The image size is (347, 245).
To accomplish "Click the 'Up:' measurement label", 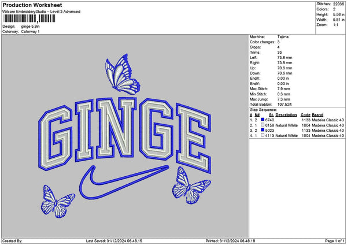I will tap(253, 68).
